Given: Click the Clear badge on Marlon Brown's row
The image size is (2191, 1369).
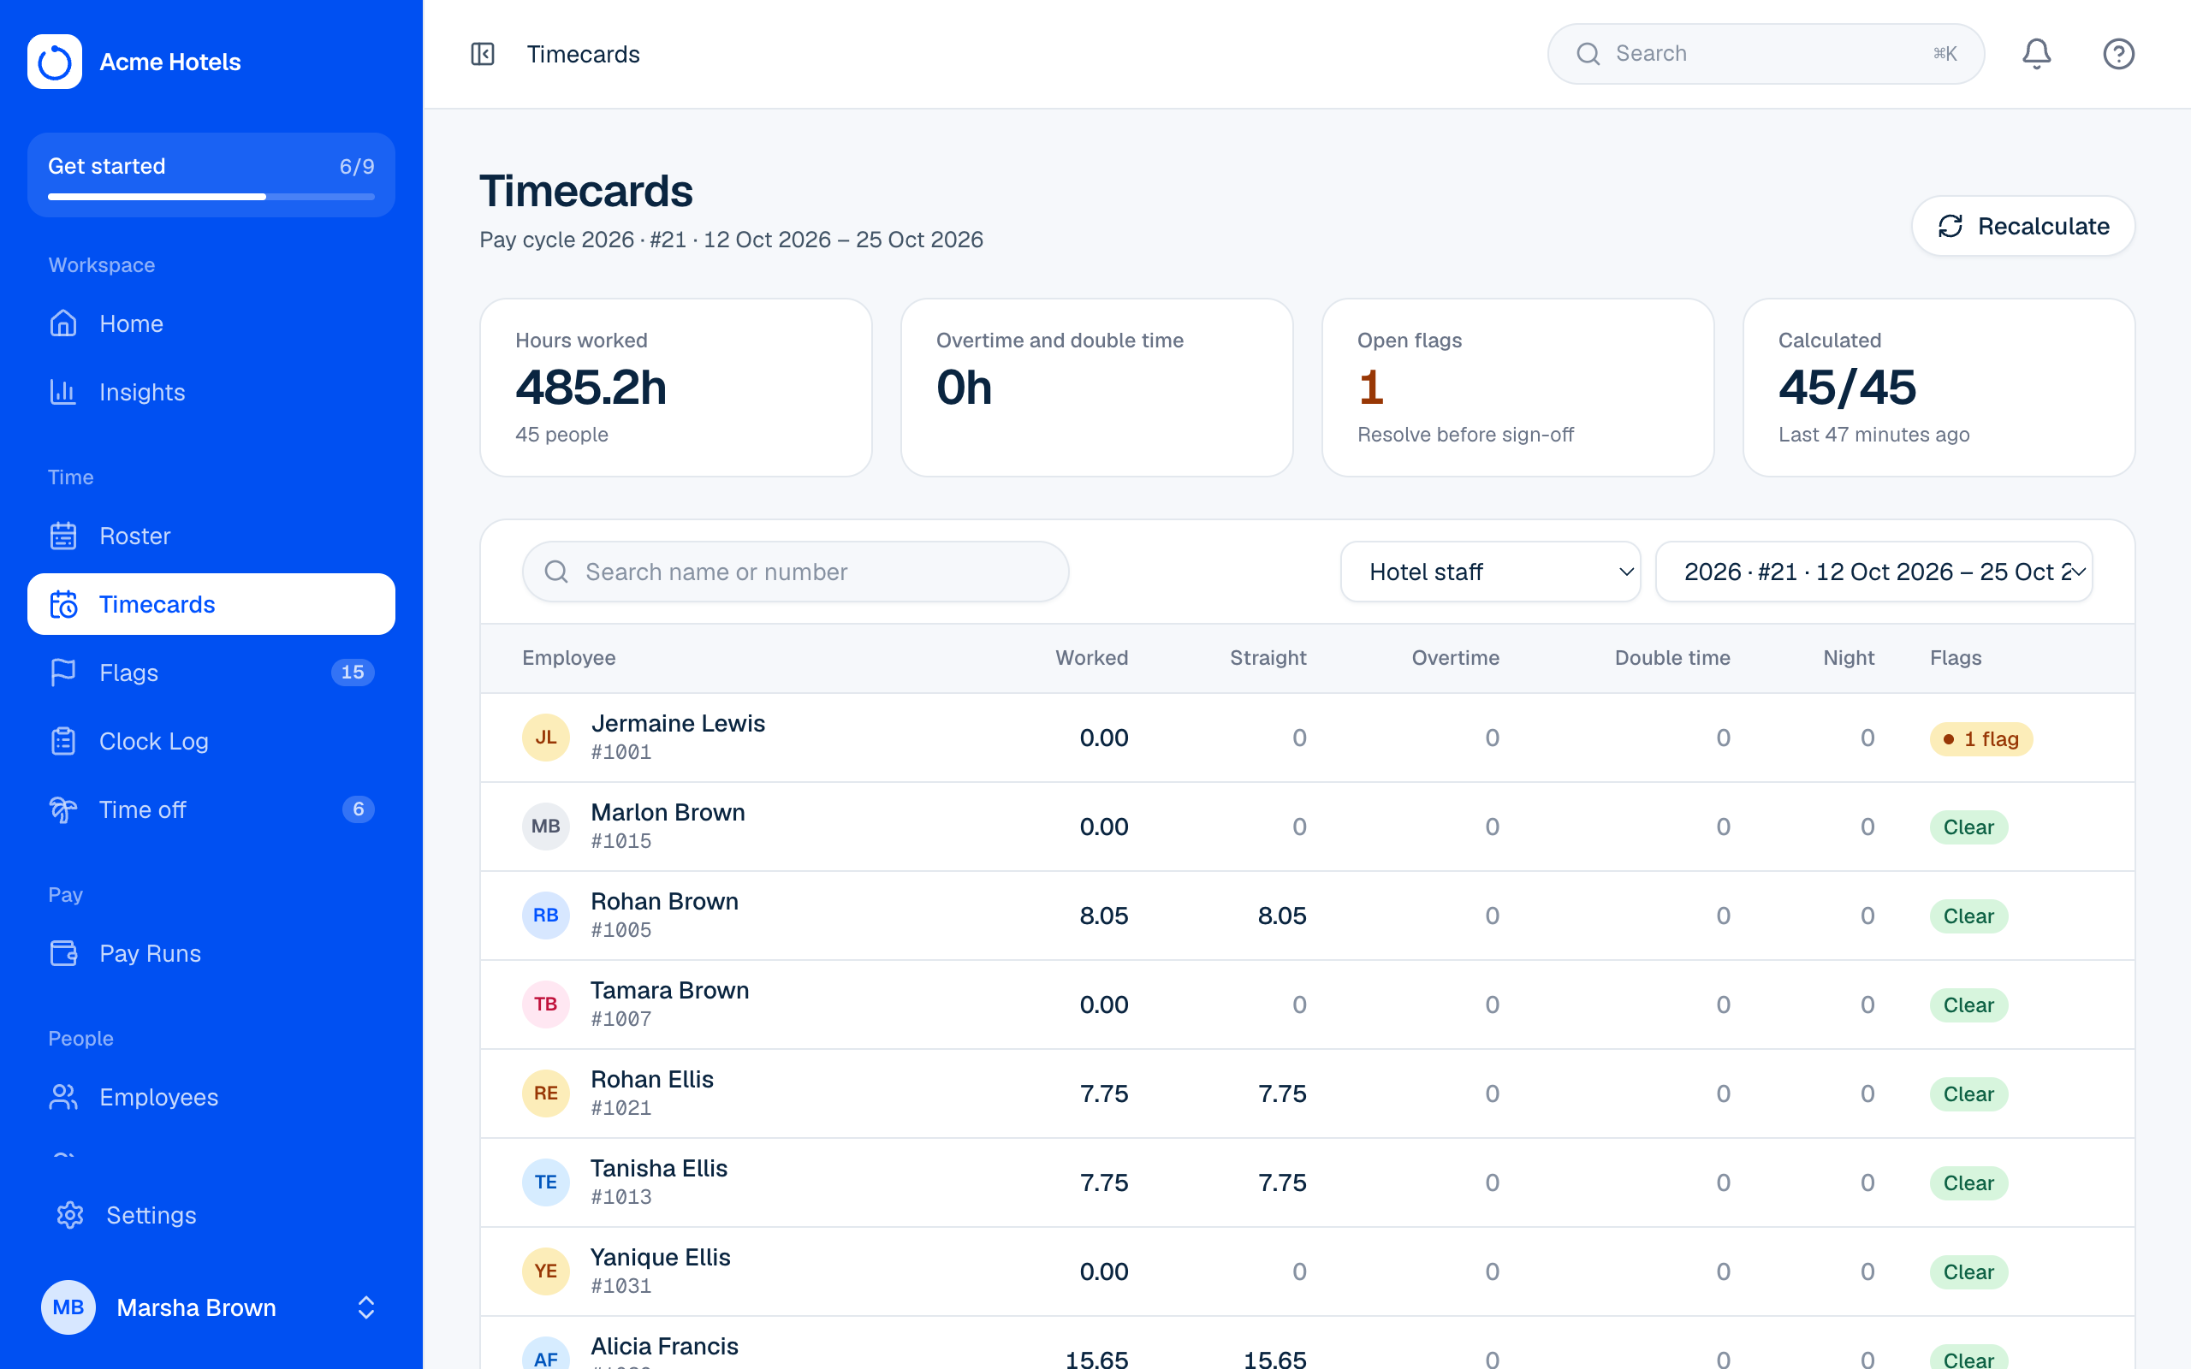Looking at the screenshot, I should tap(1968, 827).
